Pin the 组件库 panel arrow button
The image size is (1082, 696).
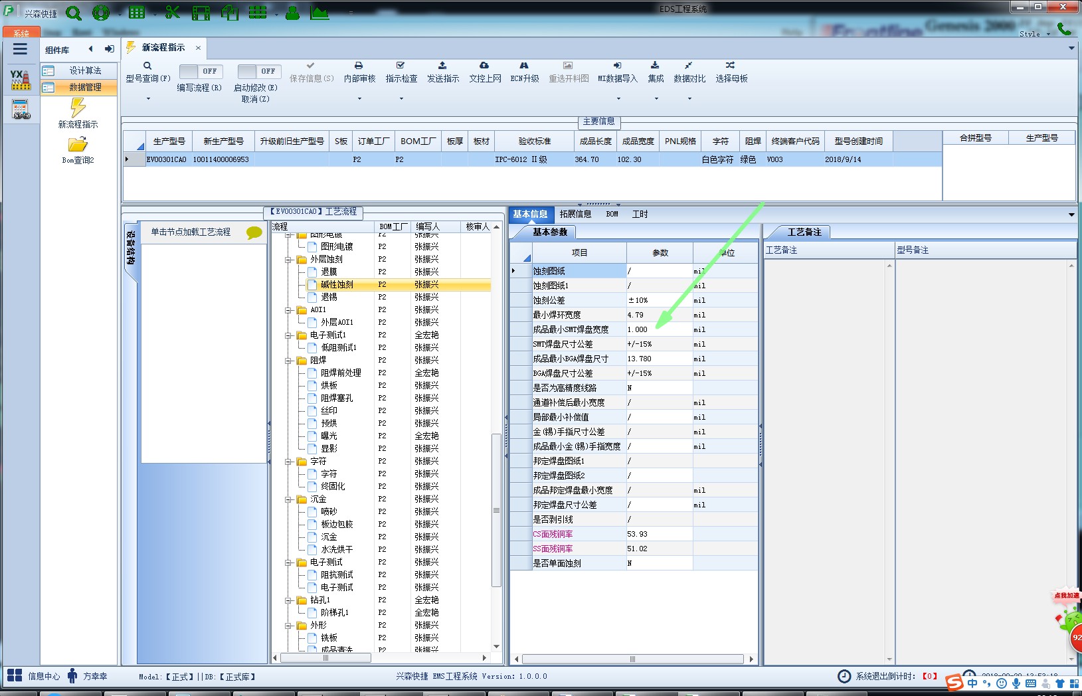(110, 48)
